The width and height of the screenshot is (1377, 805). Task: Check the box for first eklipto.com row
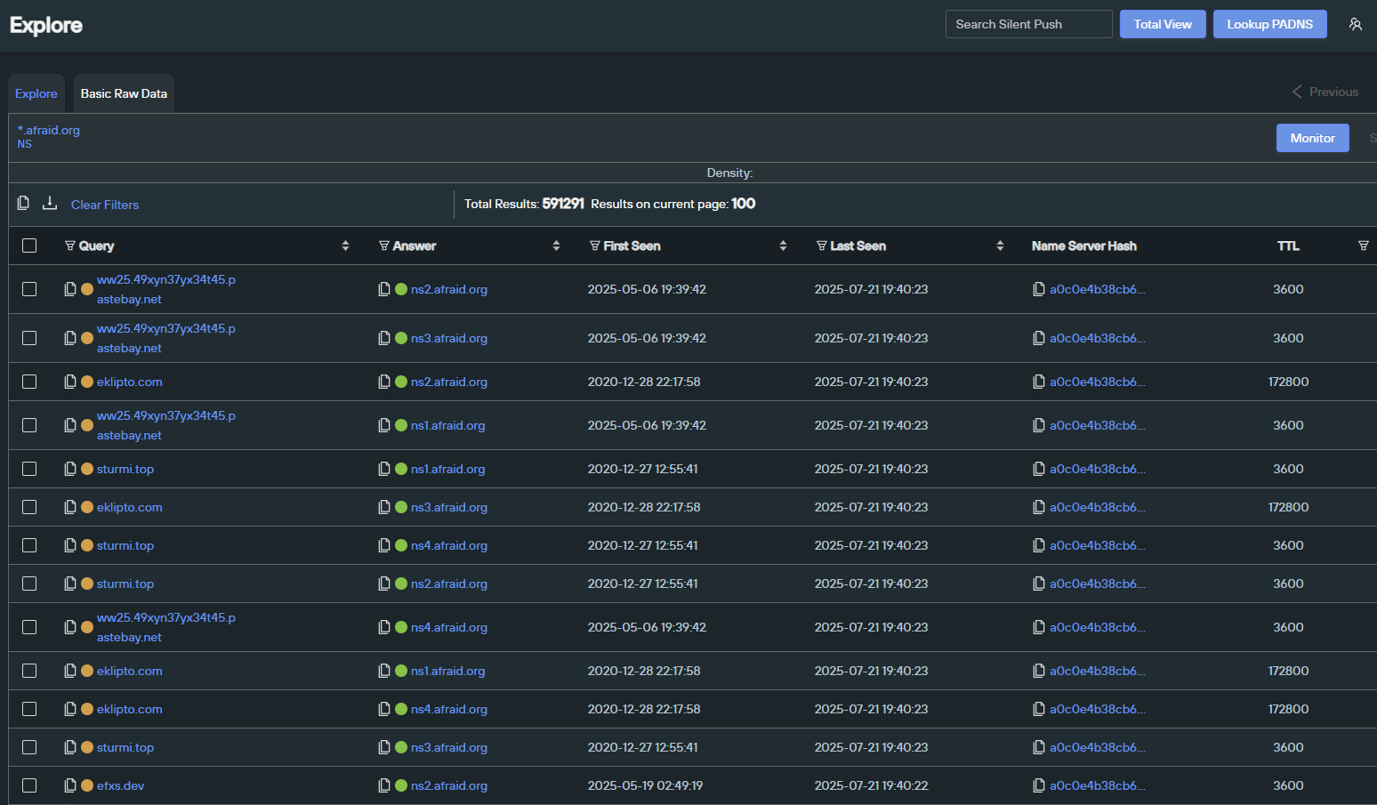coord(29,382)
